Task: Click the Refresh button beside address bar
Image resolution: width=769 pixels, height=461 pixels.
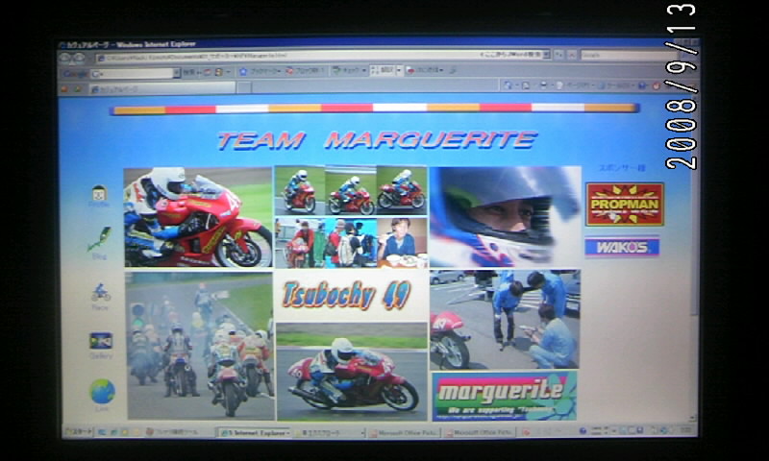Action: point(559,56)
